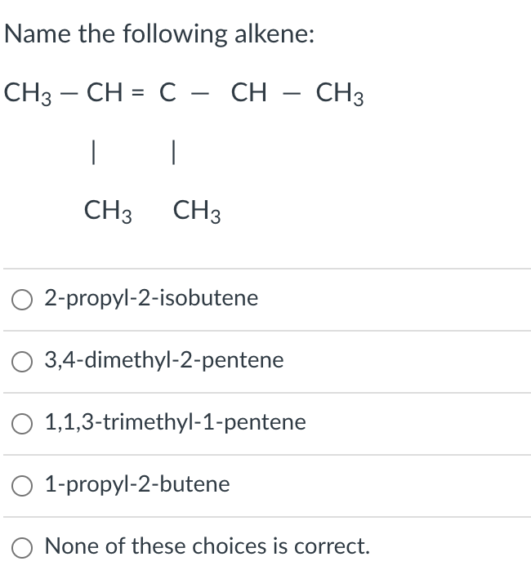Screen dimensions: 531x588
Task: Select the 2-propyl-2-isobutene radio button
Action: click(22, 300)
